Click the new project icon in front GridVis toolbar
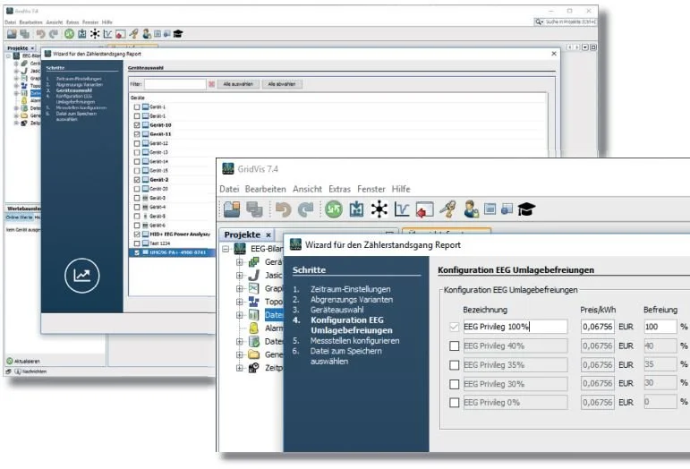Viewport: 690px width, 469px height. point(232,209)
